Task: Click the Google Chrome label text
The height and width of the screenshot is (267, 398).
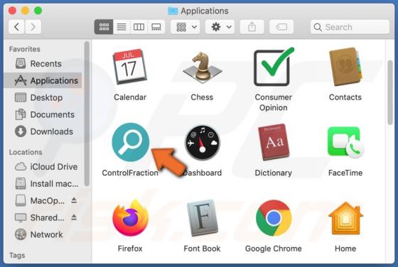Action: (274, 249)
